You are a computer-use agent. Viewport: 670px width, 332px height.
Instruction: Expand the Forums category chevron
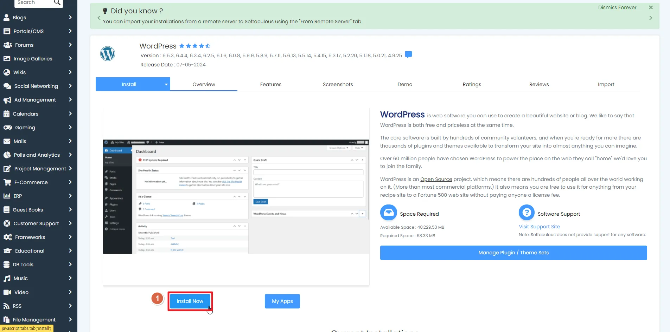(70, 45)
